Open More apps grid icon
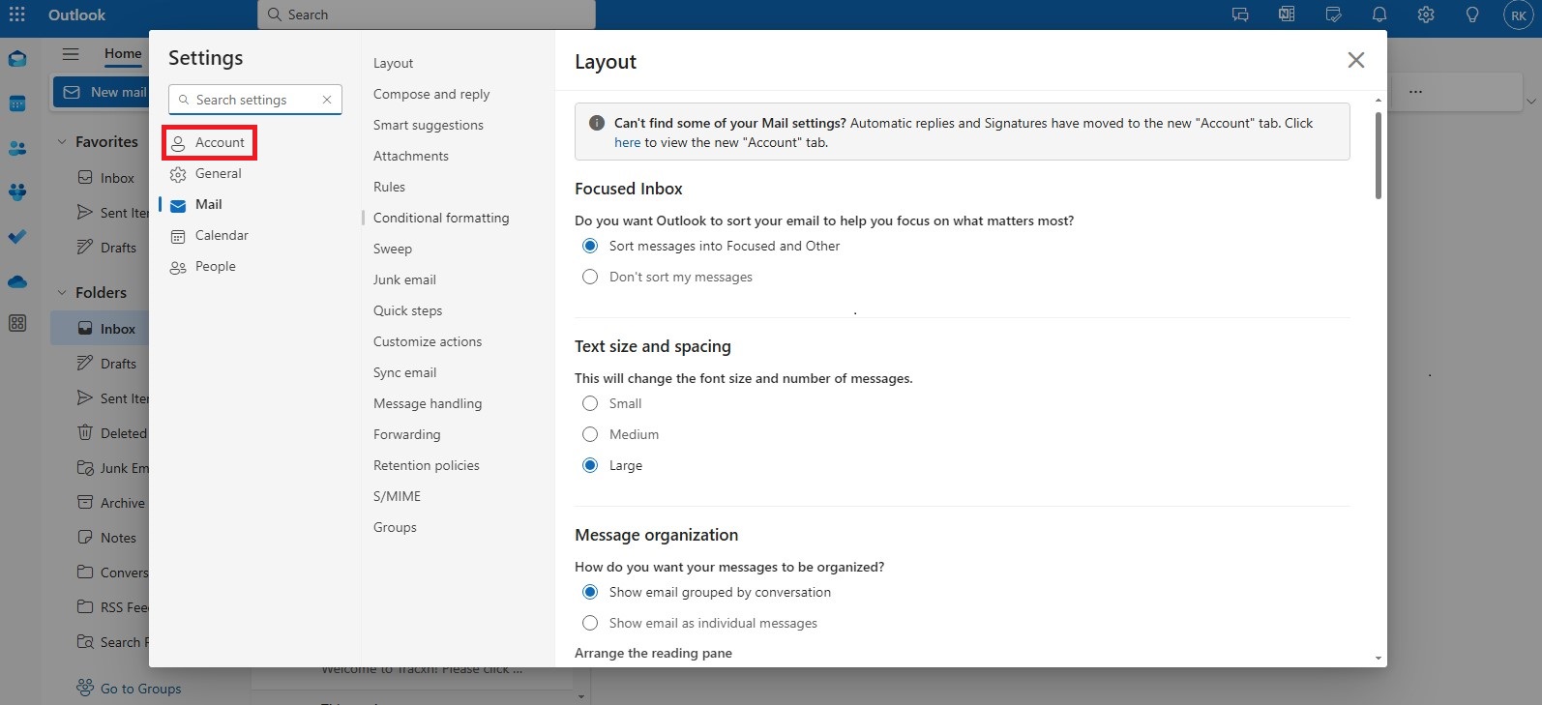 tap(17, 324)
